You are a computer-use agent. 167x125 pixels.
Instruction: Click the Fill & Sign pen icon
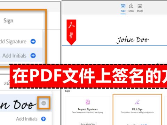tap(137, 102)
